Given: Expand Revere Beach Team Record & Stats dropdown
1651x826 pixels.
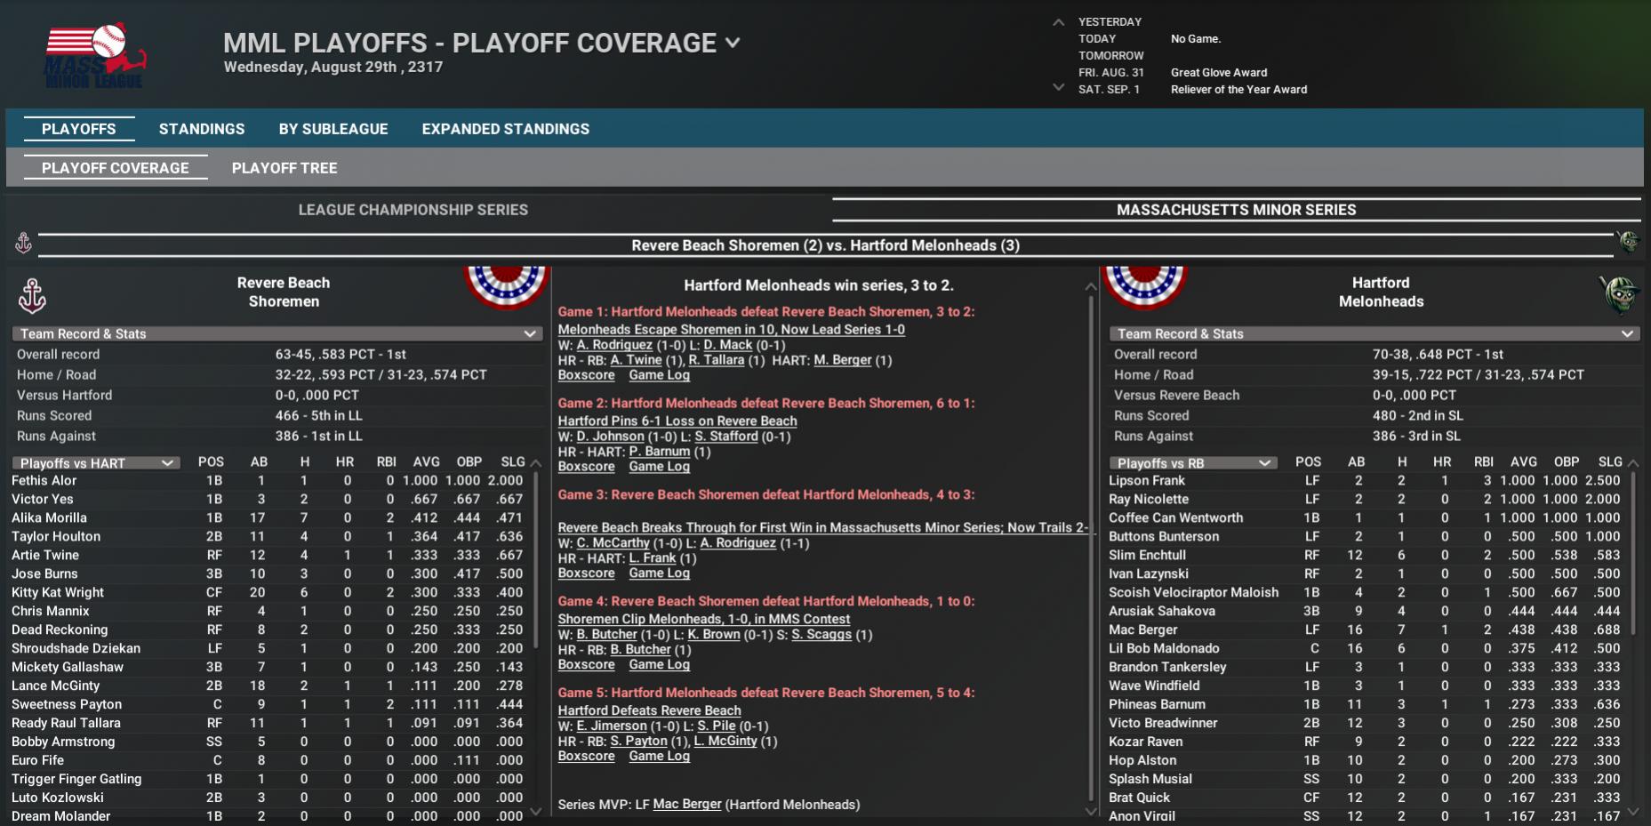Looking at the screenshot, I should tap(530, 334).
